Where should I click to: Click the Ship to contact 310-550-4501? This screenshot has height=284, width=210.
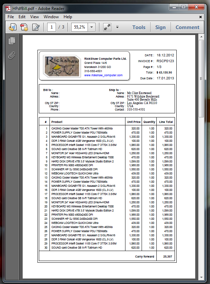coord(136,110)
